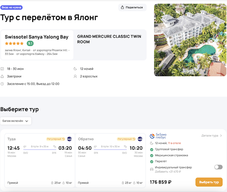Click the hotel aerial photo
The height and width of the screenshot is (192, 227).
tap(191, 40)
